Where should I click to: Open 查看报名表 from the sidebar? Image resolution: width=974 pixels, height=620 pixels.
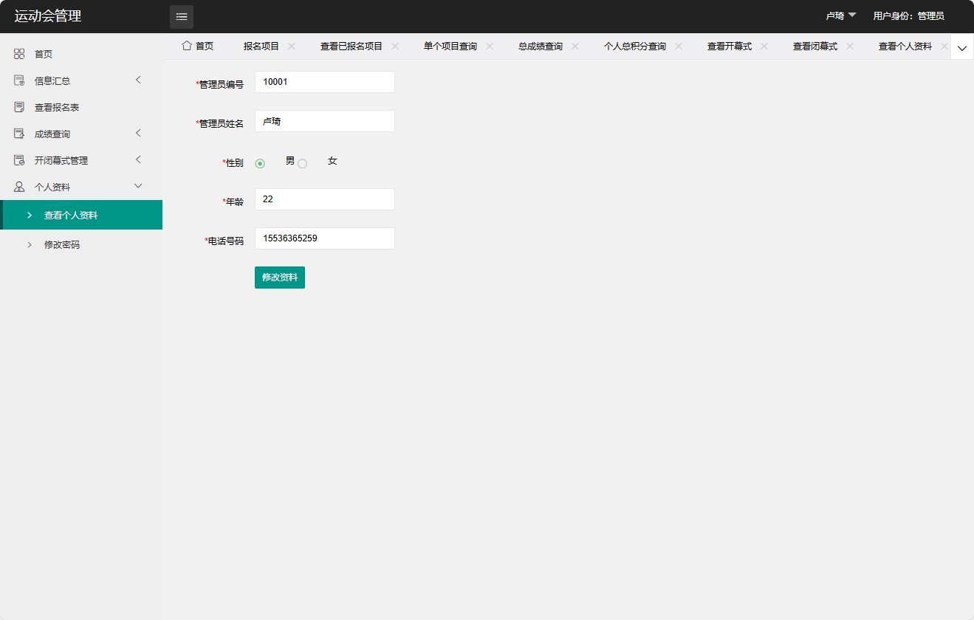click(x=18, y=106)
